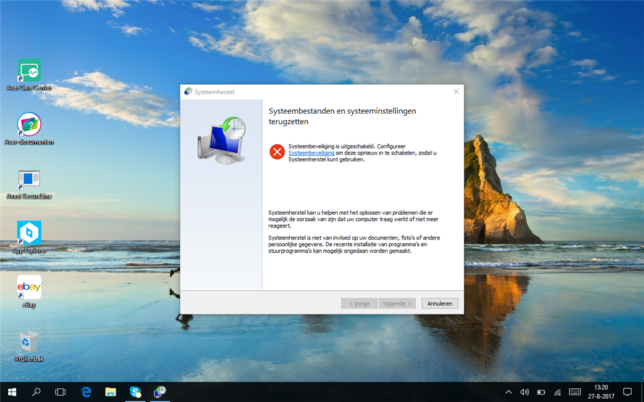
Task: Select the Systeemherstel taskbar button
Action: click(160, 392)
